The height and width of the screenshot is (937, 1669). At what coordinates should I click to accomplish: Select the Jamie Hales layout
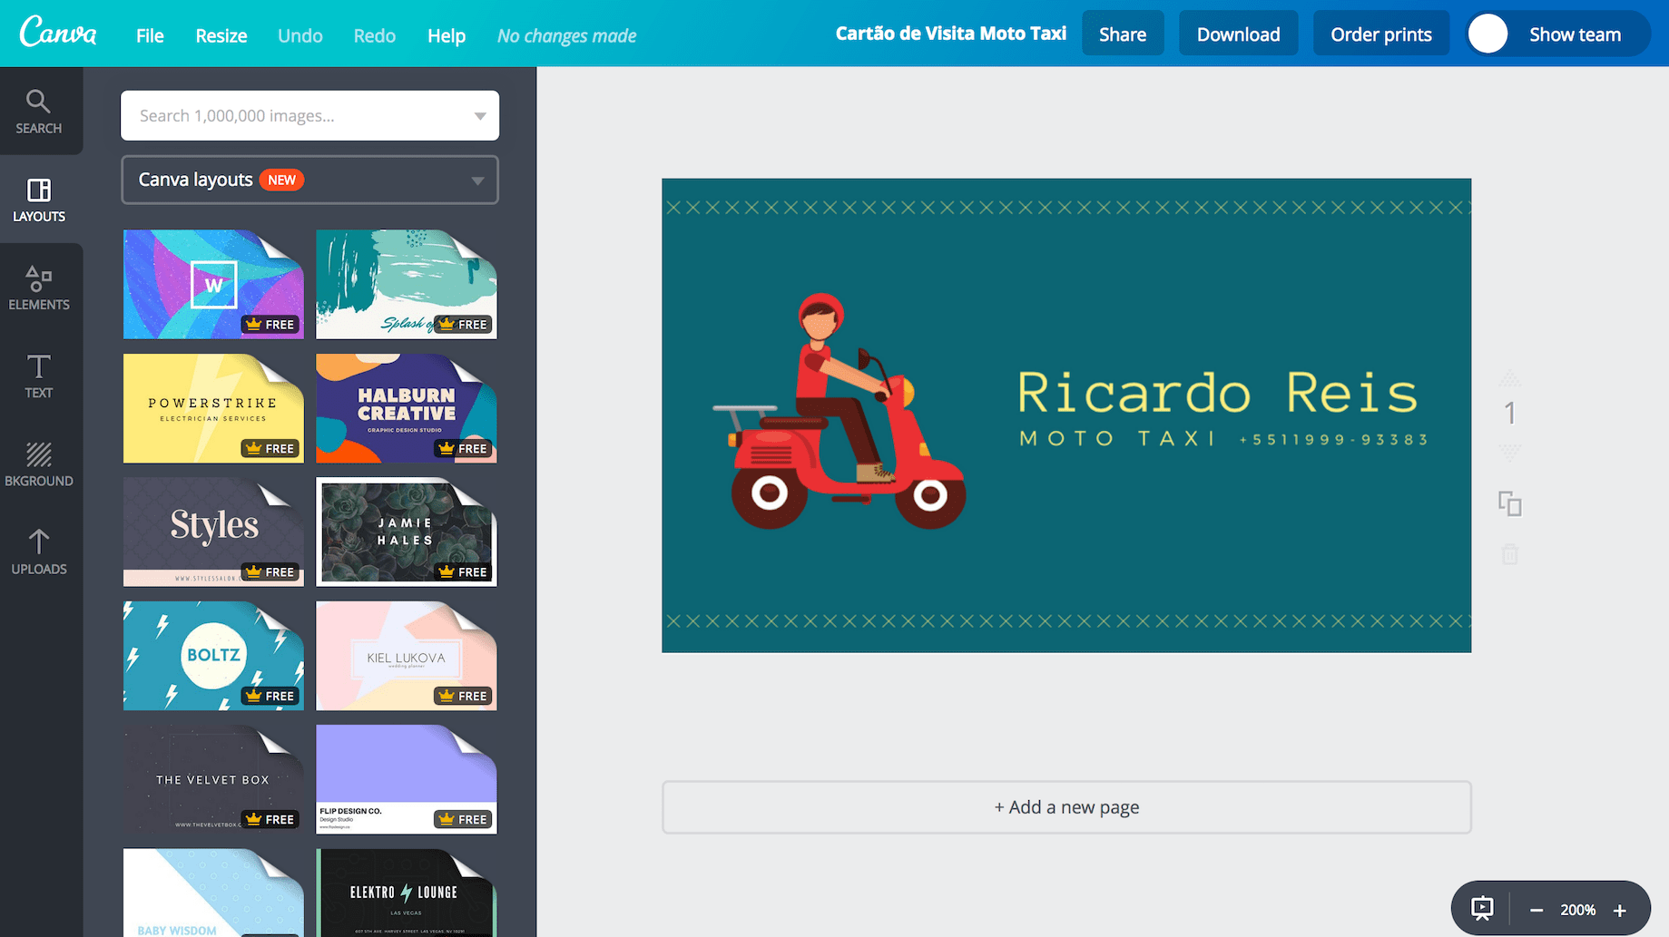coord(407,532)
